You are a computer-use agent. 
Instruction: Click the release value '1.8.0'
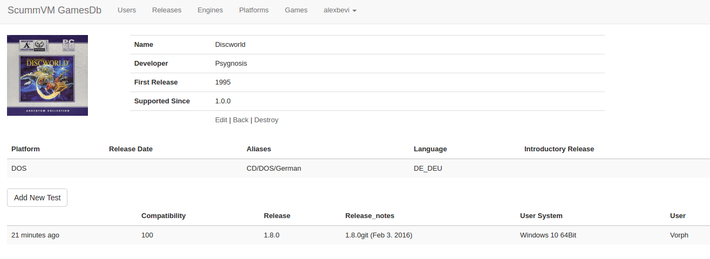coord(271,235)
